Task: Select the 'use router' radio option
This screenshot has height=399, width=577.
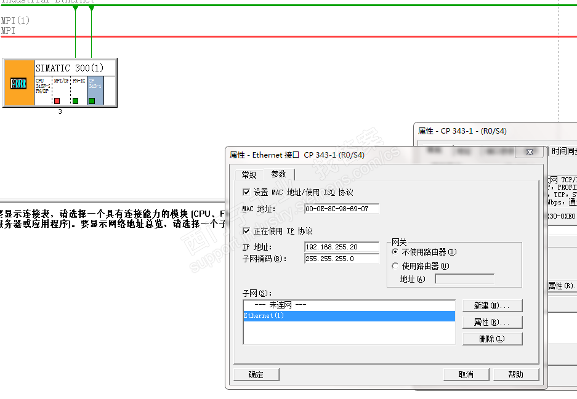Action: pos(395,266)
